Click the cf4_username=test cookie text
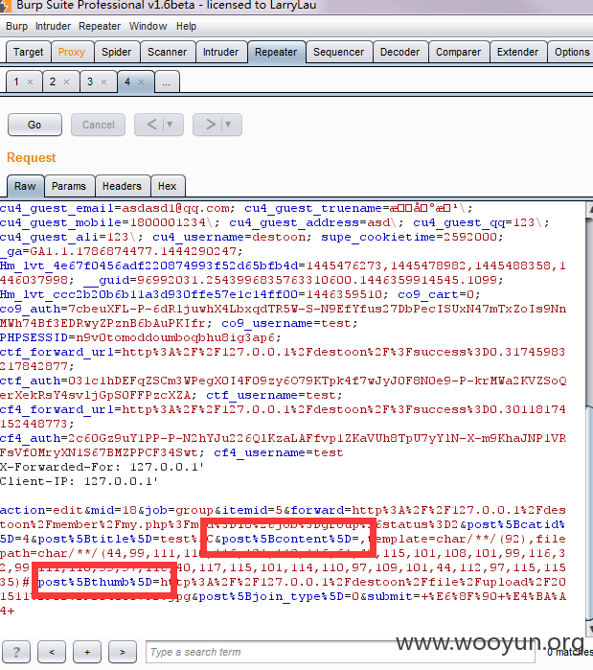The image size is (593, 670). 279,452
